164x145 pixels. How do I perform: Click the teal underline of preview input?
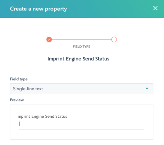point(81,129)
